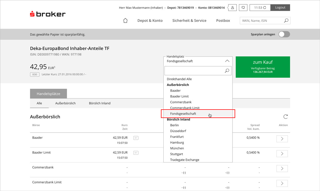Select Frankfurt exchange in the dropdown
The width and height of the screenshot is (320, 191).
(x=177, y=137)
